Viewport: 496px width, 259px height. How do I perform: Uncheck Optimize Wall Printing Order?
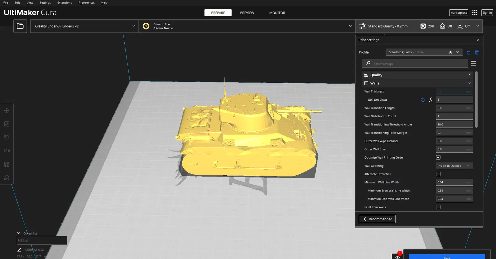438,157
